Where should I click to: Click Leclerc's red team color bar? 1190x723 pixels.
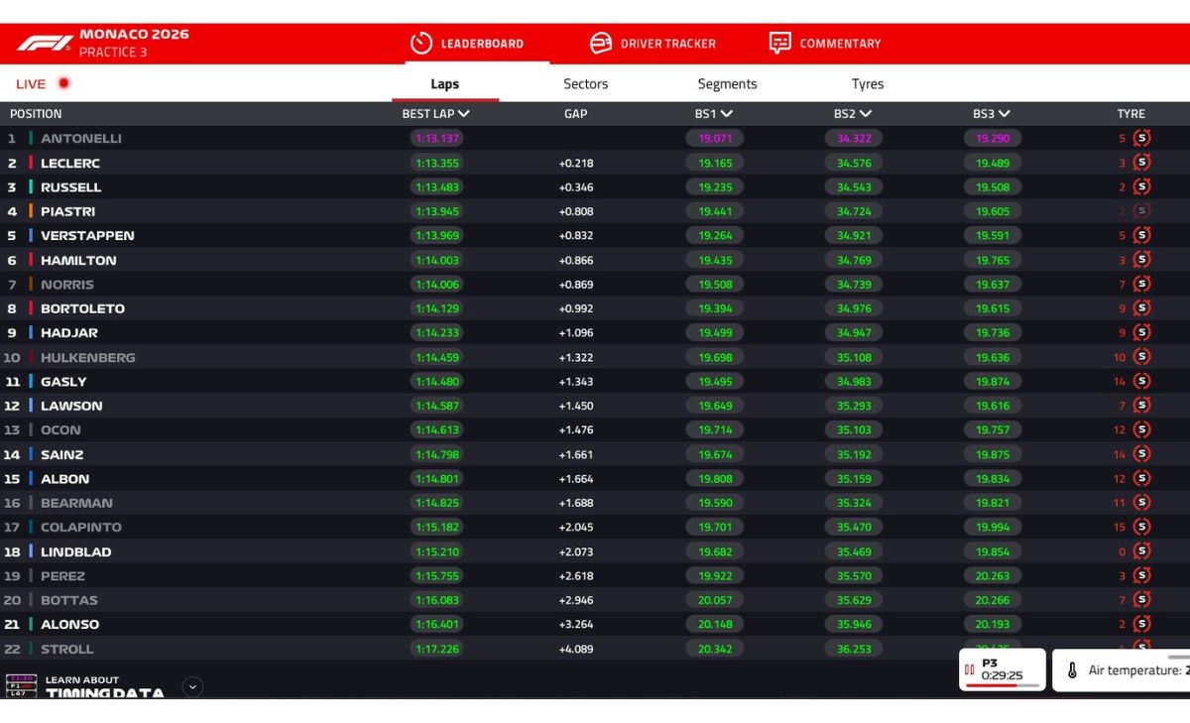tap(31, 163)
